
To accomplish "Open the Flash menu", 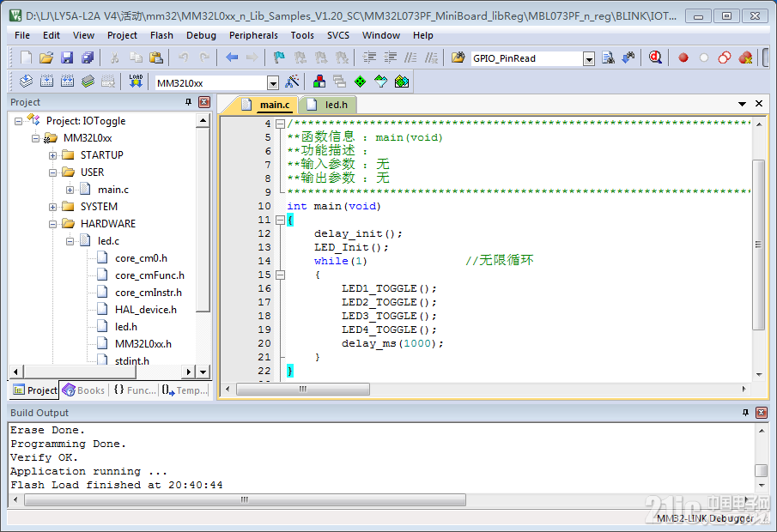I will pos(161,35).
